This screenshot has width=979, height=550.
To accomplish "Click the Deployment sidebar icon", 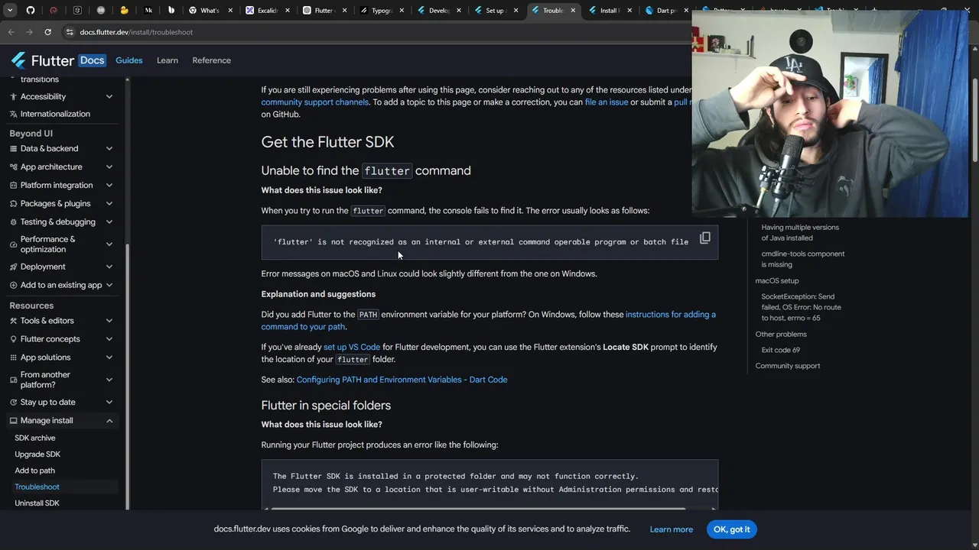I will tap(13, 267).
